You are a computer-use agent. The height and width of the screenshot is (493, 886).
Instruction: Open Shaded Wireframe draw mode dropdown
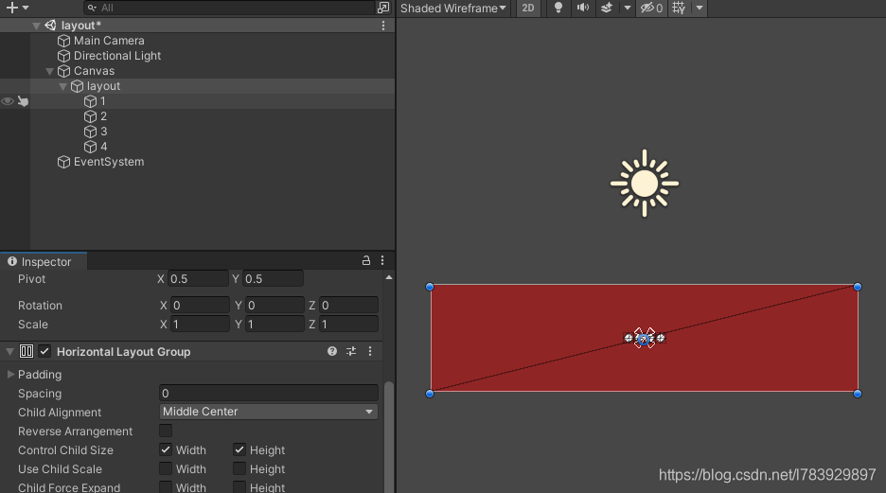(x=453, y=8)
